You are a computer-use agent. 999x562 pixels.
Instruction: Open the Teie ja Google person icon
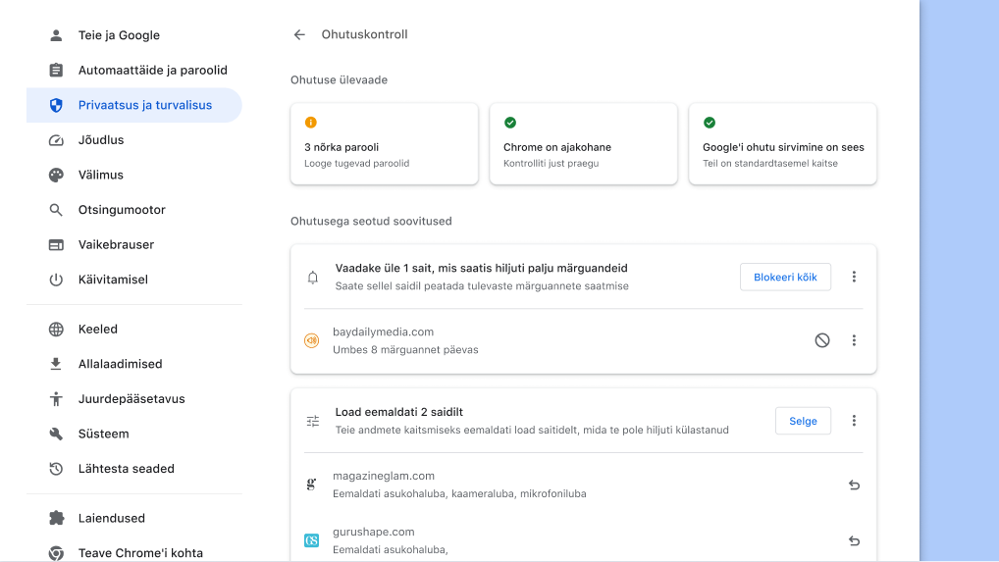point(56,35)
